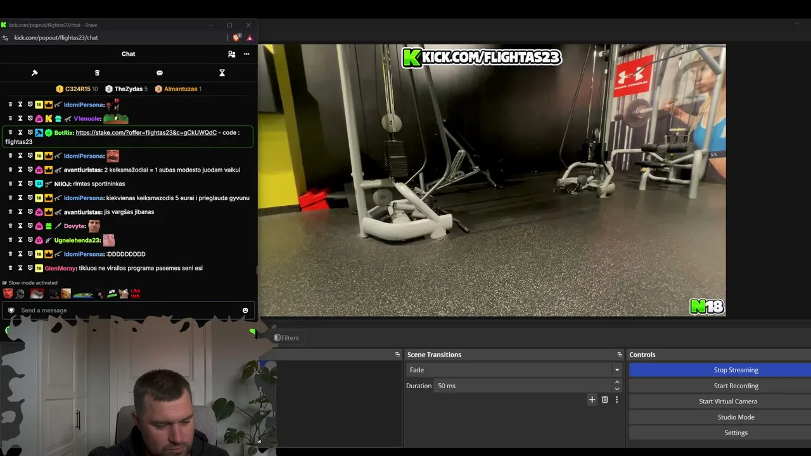Insert the red LAG INA quick emote

[135, 293]
